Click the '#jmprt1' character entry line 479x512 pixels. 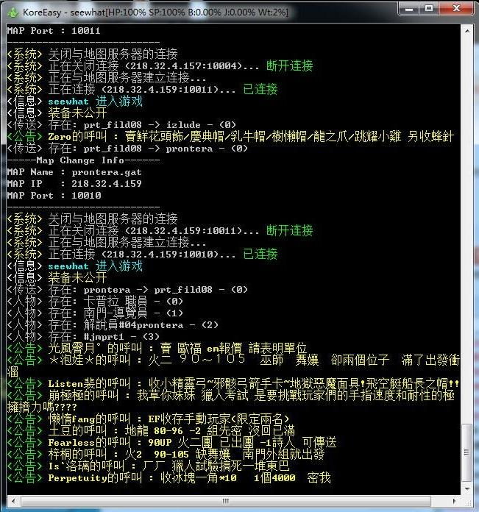[x=81, y=336]
